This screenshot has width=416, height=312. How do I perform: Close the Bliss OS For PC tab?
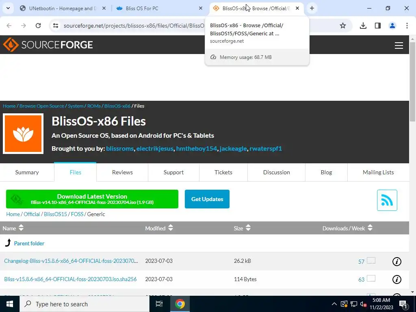(201, 8)
